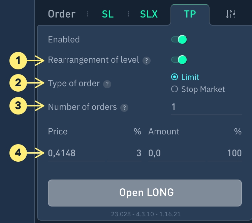
Task: Open the settings sliders icon
Action: (x=231, y=14)
